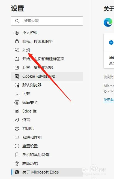Click the accessibility figure icon for 辅助功能
The image size is (114, 179).
17,163
